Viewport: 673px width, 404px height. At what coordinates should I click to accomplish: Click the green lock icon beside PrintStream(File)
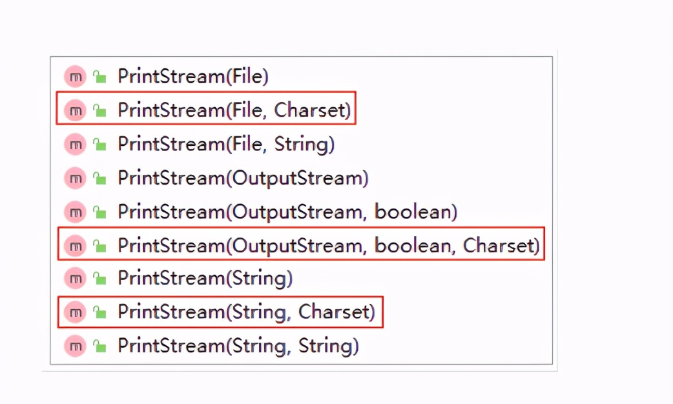coord(99,77)
